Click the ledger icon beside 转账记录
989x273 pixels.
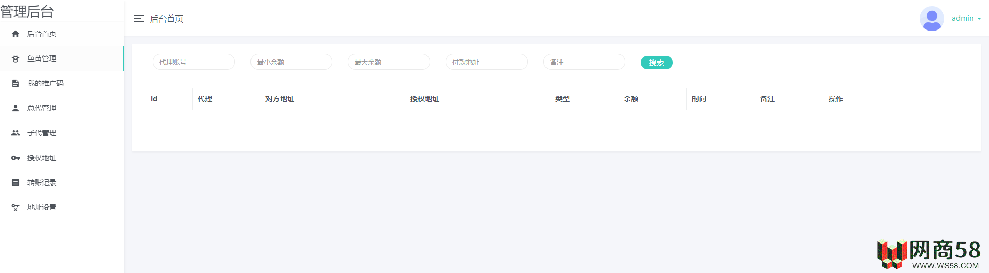[16, 183]
